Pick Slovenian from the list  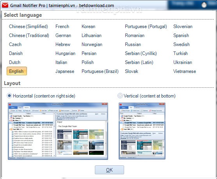pos(183,27)
